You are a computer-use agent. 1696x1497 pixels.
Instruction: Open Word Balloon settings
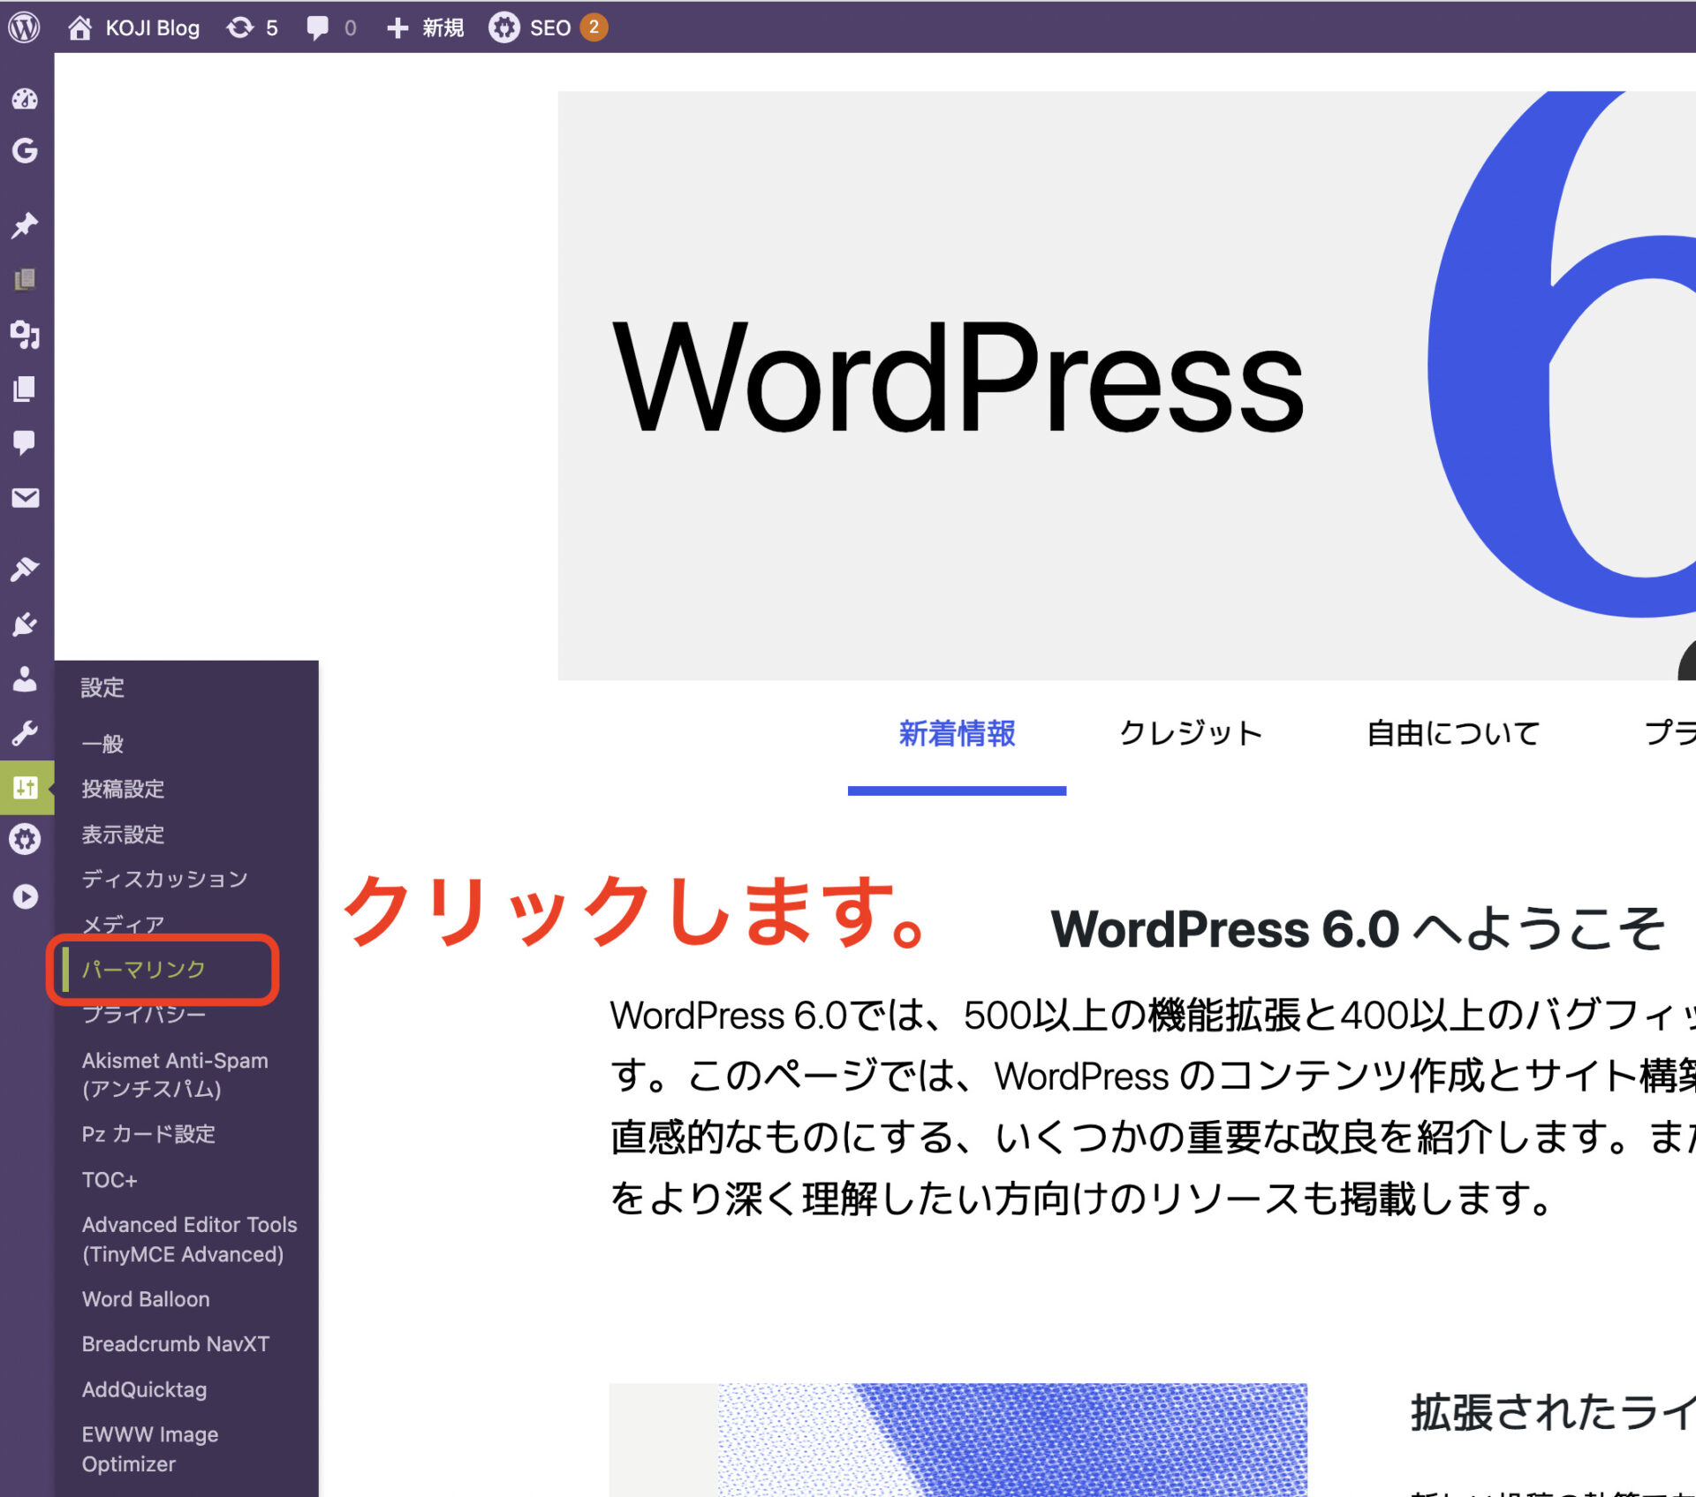pos(146,1299)
